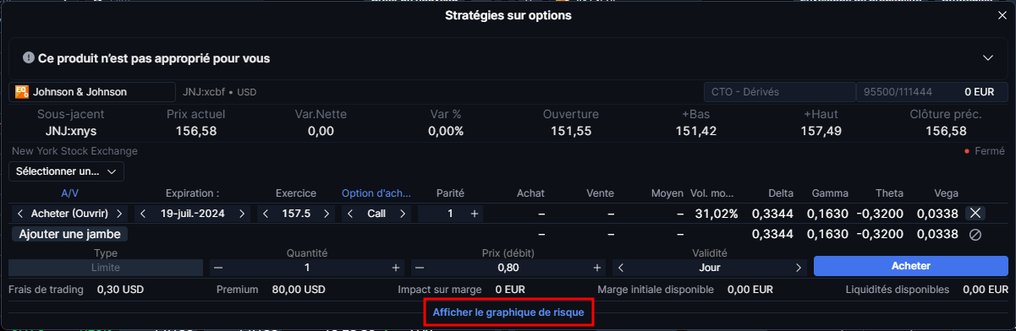
Task: Decrease Quantité with the minus icon
Action: coord(218,267)
